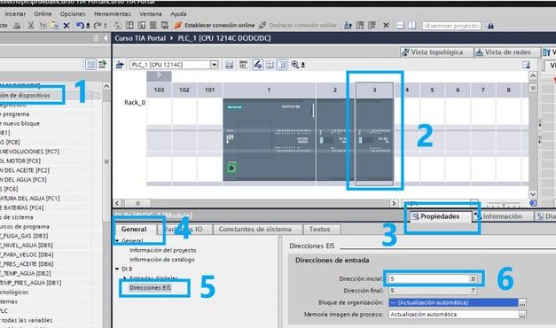The height and width of the screenshot is (328, 556).
Task: Click ellipsis button beside Memoria imagen de proceso
Action: click(522, 315)
